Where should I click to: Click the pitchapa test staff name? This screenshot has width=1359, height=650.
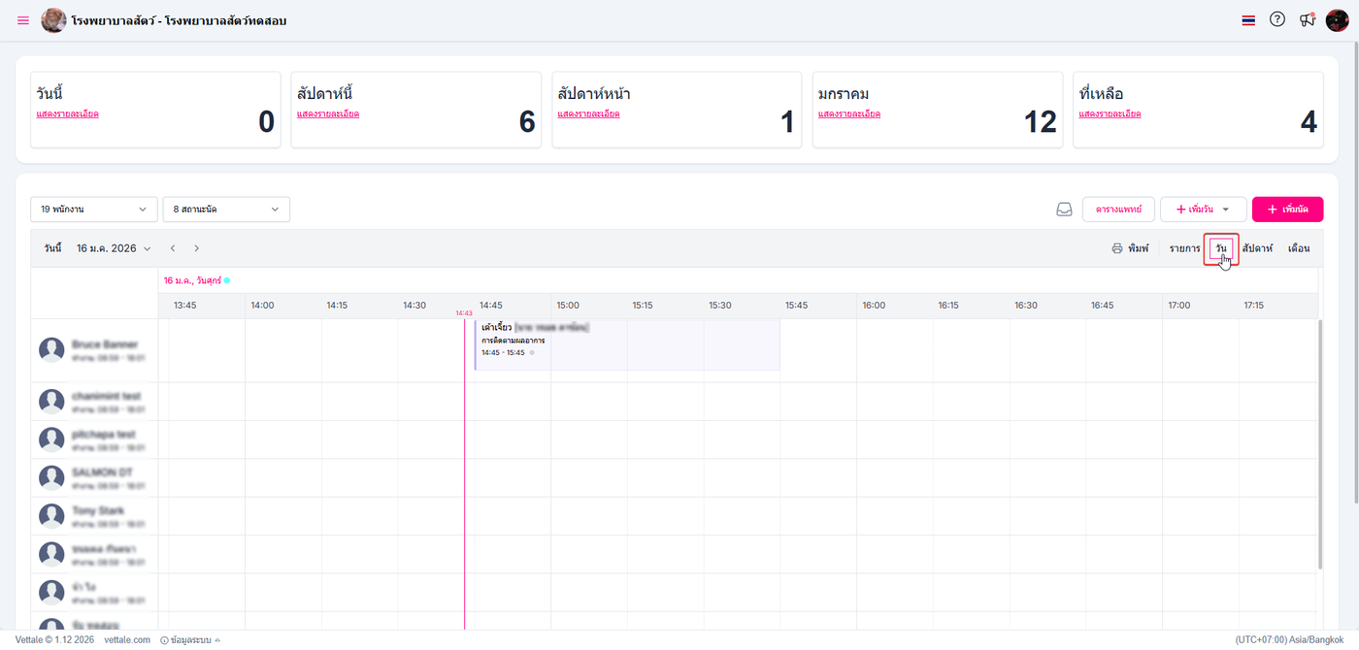pos(104,435)
